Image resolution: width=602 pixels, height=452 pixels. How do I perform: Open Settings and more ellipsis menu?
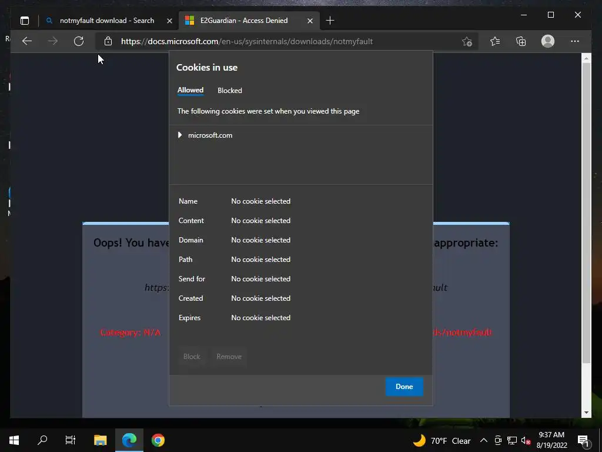point(575,41)
